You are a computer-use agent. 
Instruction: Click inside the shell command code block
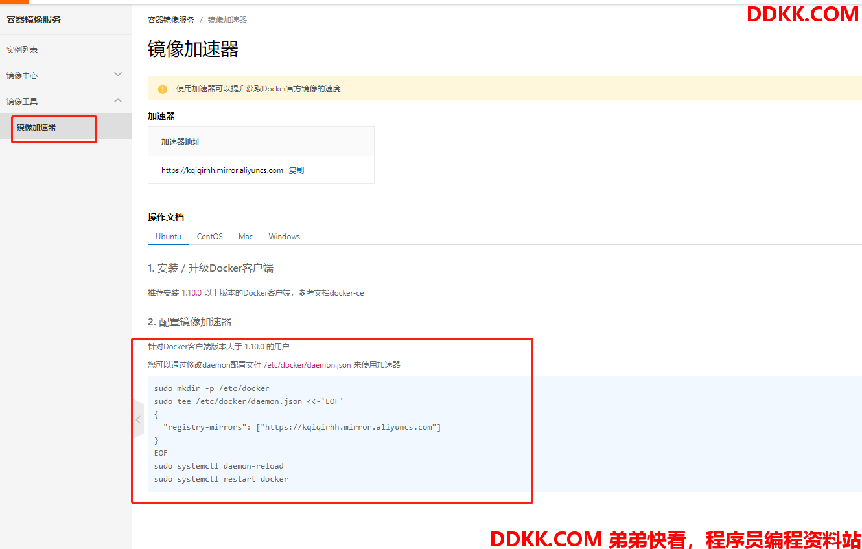(504, 434)
